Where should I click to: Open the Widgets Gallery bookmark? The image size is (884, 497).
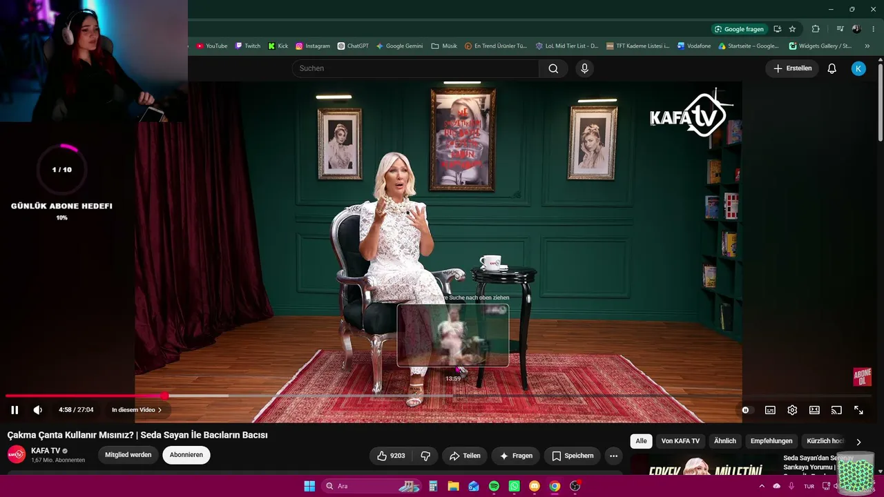820,46
